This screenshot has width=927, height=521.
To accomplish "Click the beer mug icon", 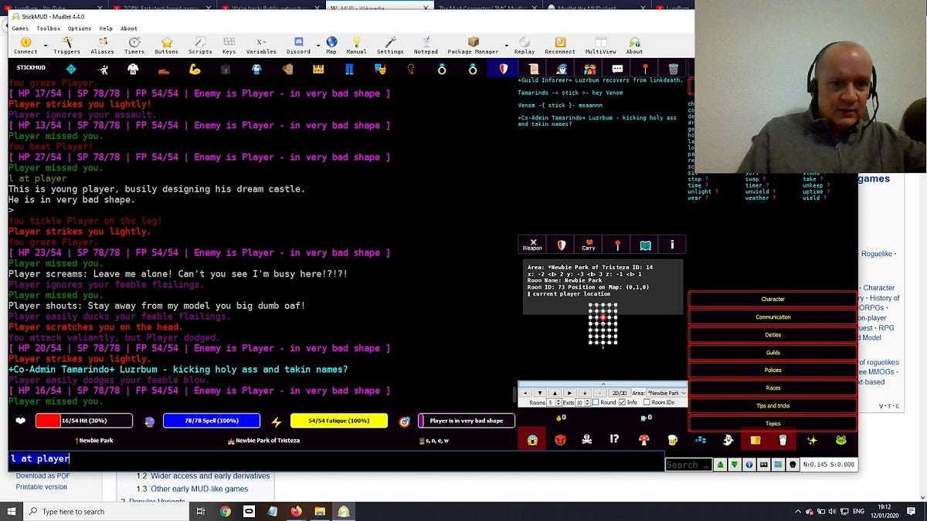I will pos(672,440).
